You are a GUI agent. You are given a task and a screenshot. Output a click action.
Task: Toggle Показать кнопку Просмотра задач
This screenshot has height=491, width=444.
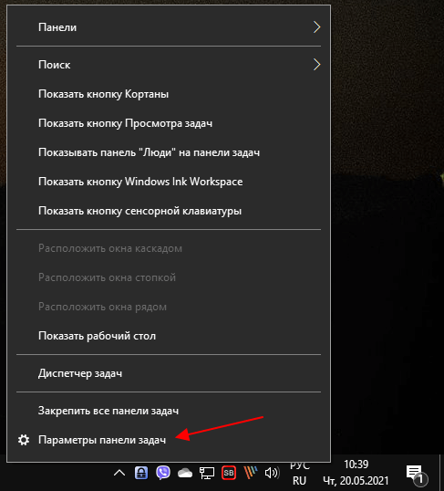point(169,123)
